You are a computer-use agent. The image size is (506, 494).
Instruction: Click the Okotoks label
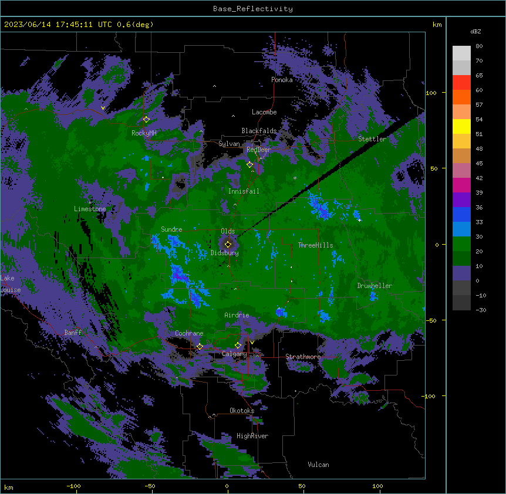(x=242, y=411)
